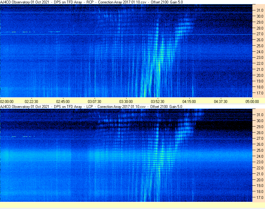Select the 30.0 frequency label in LCP panel
265x209 pixels.
260,121
